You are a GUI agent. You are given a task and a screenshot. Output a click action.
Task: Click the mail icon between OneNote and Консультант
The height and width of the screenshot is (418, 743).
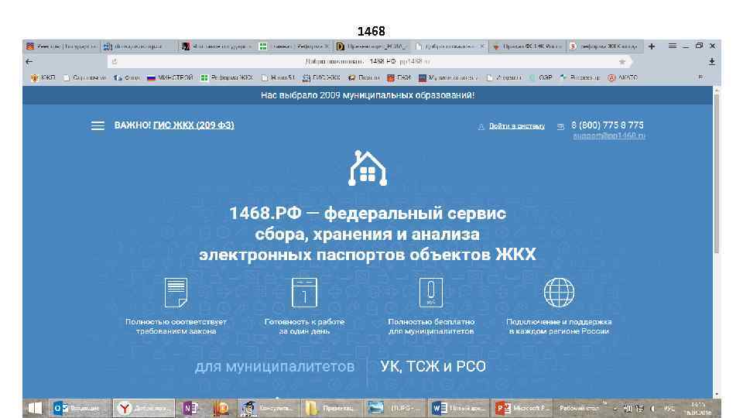[221, 408]
